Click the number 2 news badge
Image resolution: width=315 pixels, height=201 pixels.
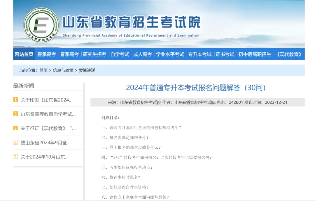[15, 114]
